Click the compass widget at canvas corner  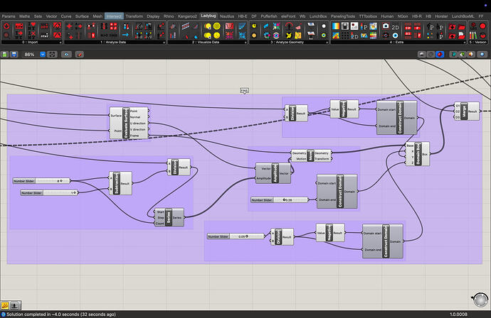(480, 300)
